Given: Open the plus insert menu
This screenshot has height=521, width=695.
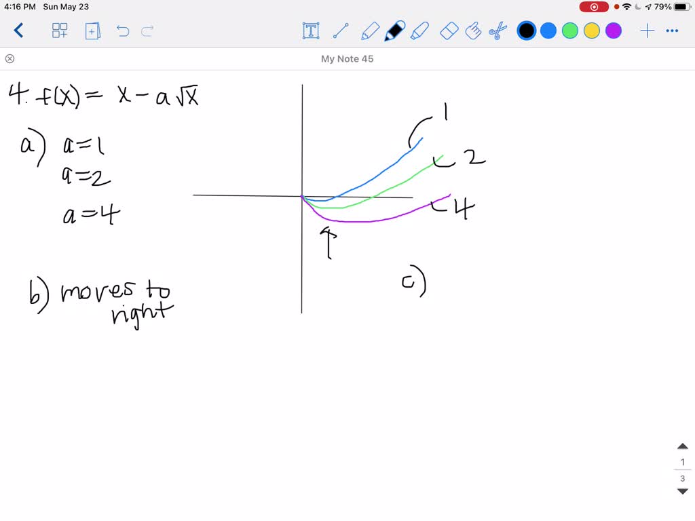Looking at the screenshot, I should click(x=646, y=31).
